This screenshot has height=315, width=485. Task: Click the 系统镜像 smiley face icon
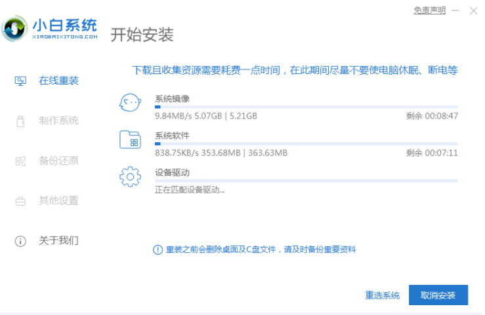129,103
